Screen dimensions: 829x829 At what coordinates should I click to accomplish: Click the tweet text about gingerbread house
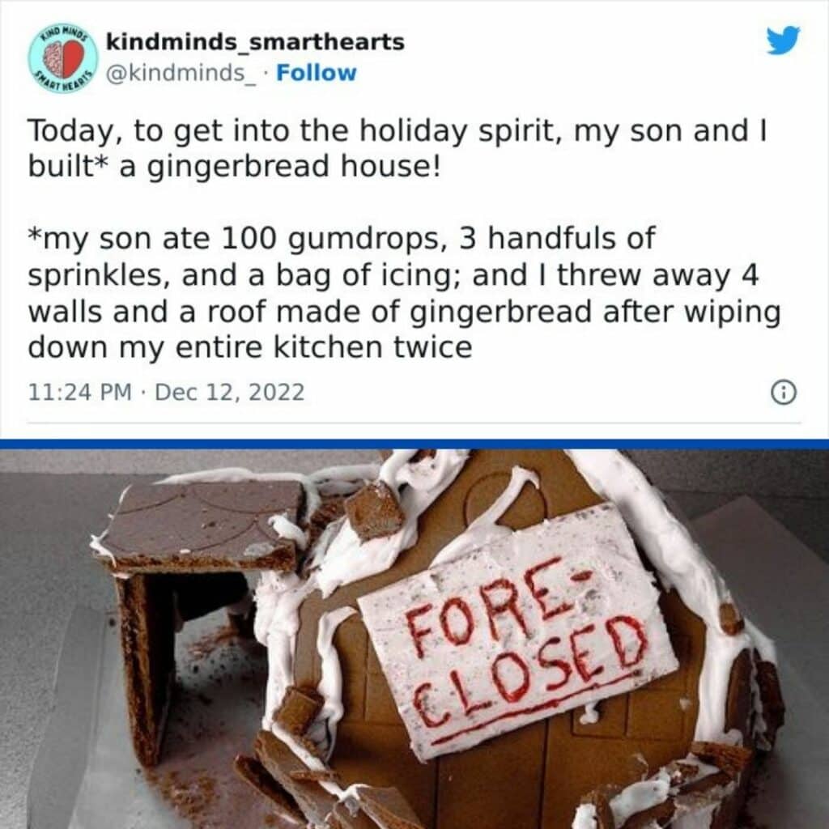pos(397,148)
